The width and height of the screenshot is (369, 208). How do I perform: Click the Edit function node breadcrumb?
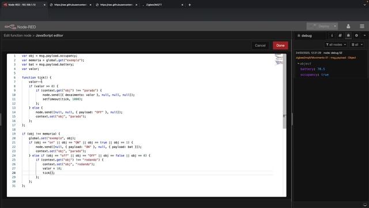17,35
